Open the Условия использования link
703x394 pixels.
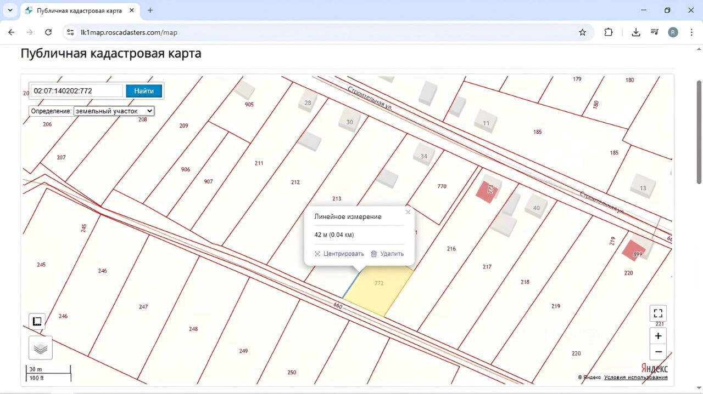[x=636, y=377]
